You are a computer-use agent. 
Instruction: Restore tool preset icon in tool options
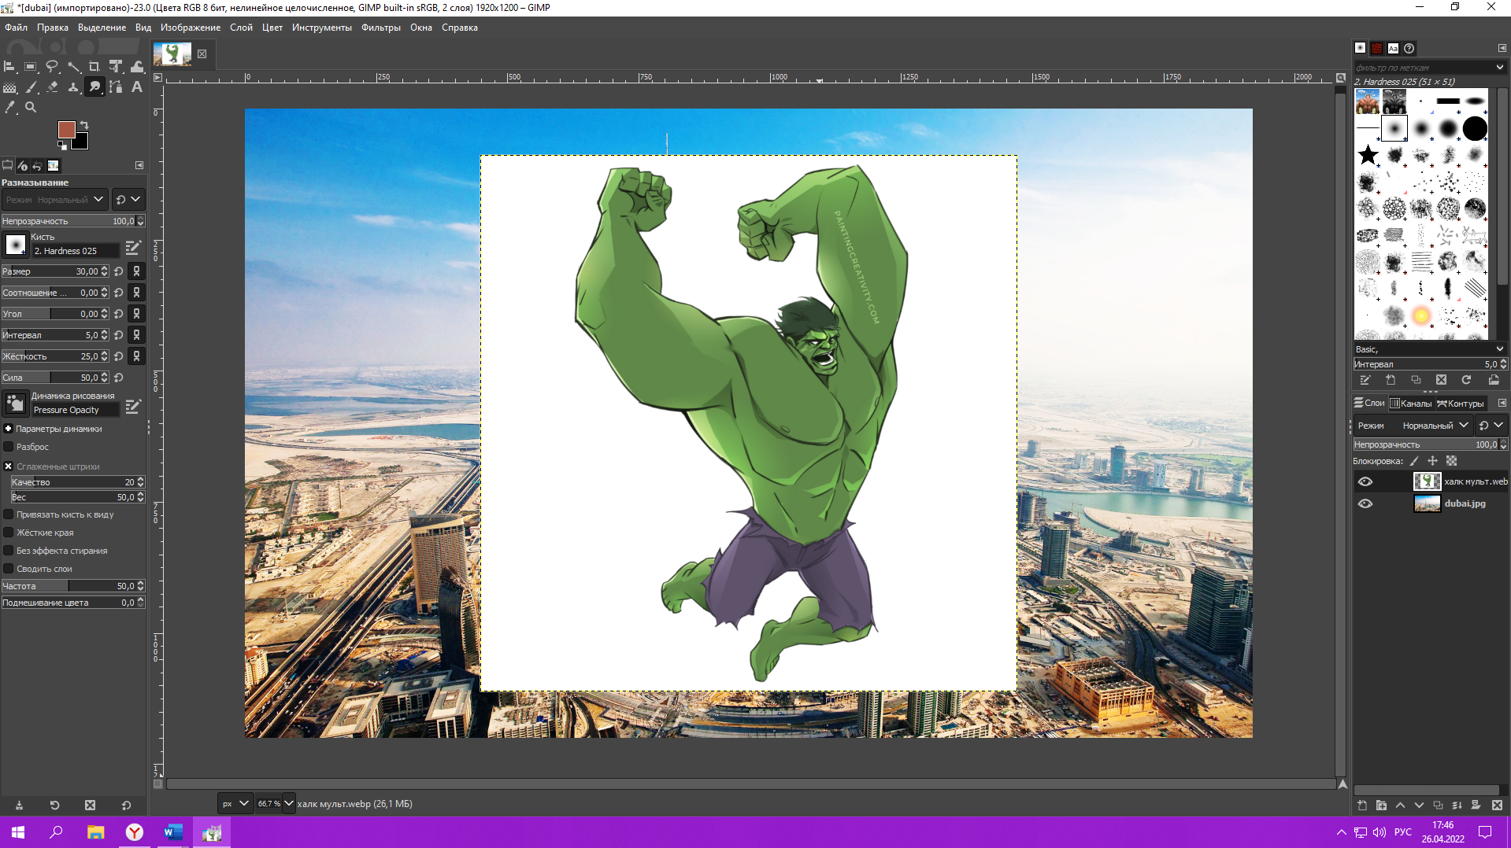pyautogui.click(x=54, y=806)
